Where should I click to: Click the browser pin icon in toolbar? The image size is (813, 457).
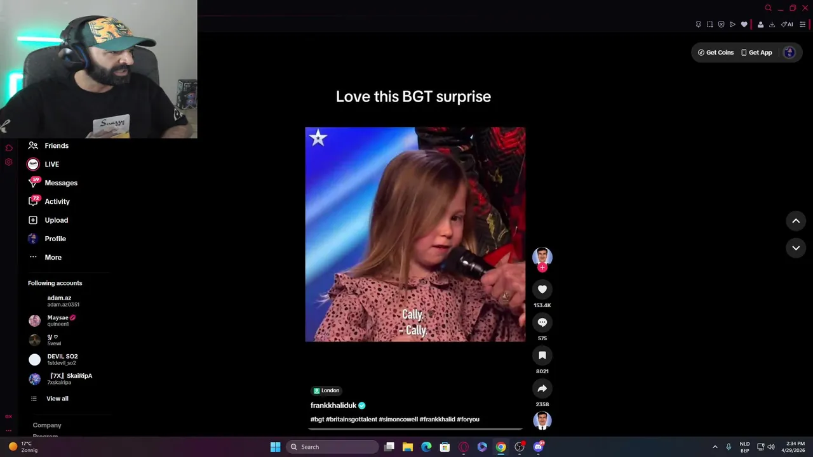(x=698, y=25)
